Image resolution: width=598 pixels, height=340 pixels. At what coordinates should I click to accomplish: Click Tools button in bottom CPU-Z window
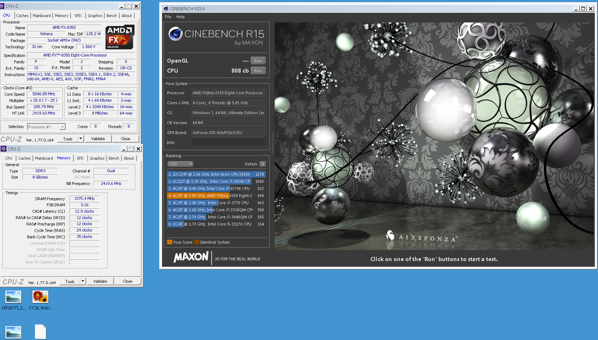click(x=70, y=281)
